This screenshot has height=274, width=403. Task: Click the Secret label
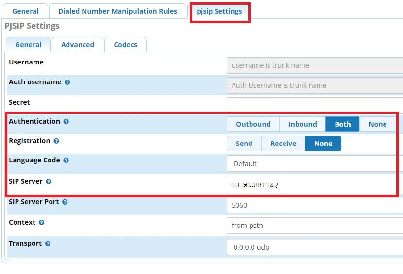click(x=19, y=102)
